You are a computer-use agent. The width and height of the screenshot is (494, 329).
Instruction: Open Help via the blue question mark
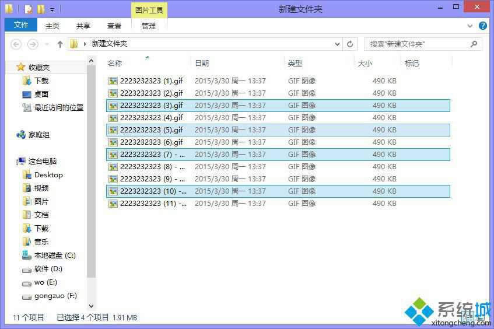coord(483,26)
